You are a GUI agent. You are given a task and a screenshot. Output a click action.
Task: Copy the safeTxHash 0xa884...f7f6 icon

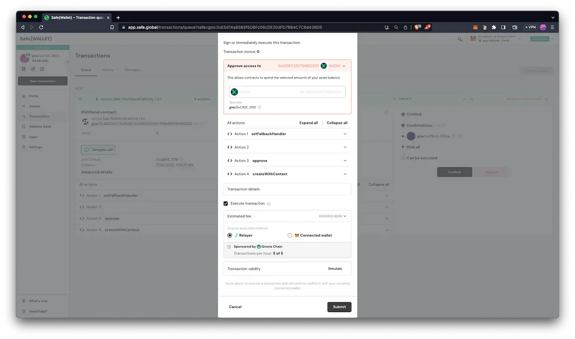182,160
